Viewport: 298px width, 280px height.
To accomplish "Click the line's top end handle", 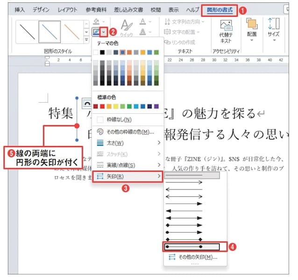I will tap(77, 98).
